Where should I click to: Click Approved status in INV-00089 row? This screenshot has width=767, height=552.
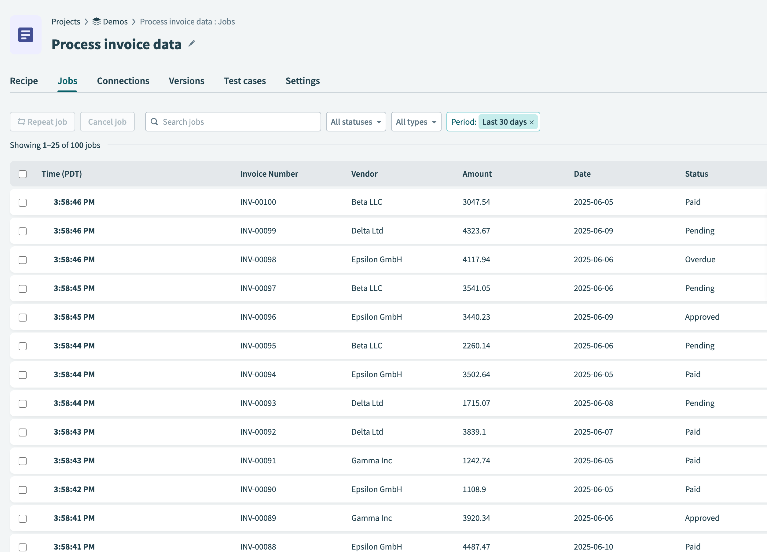(x=702, y=518)
